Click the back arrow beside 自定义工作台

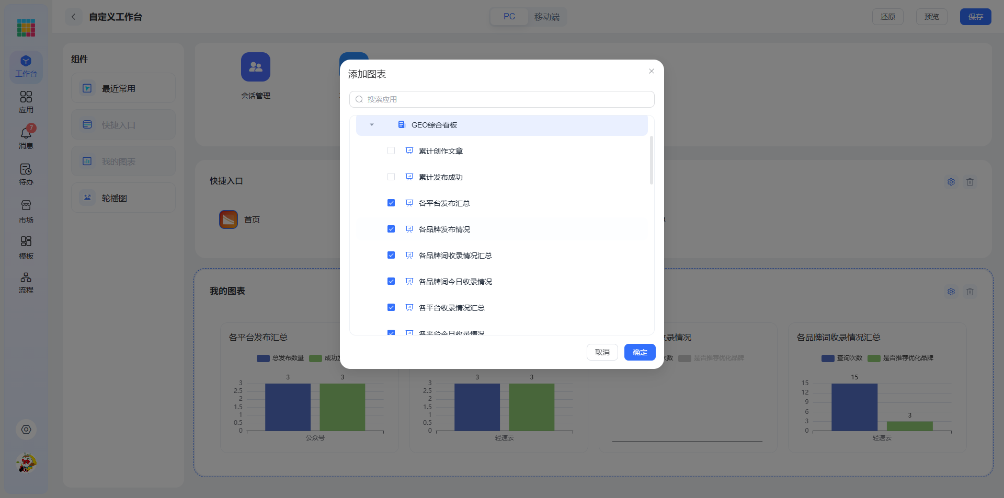(74, 17)
